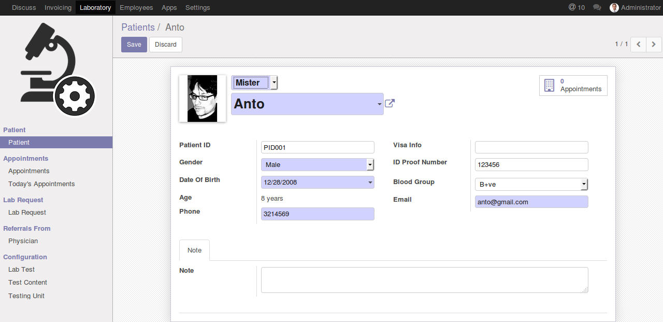The image size is (663, 322).
Task: Open the Gender dropdown
Action: coord(370,165)
